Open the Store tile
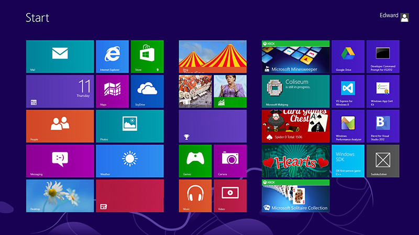The image size is (419, 235). pyautogui.click(x=147, y=56)
